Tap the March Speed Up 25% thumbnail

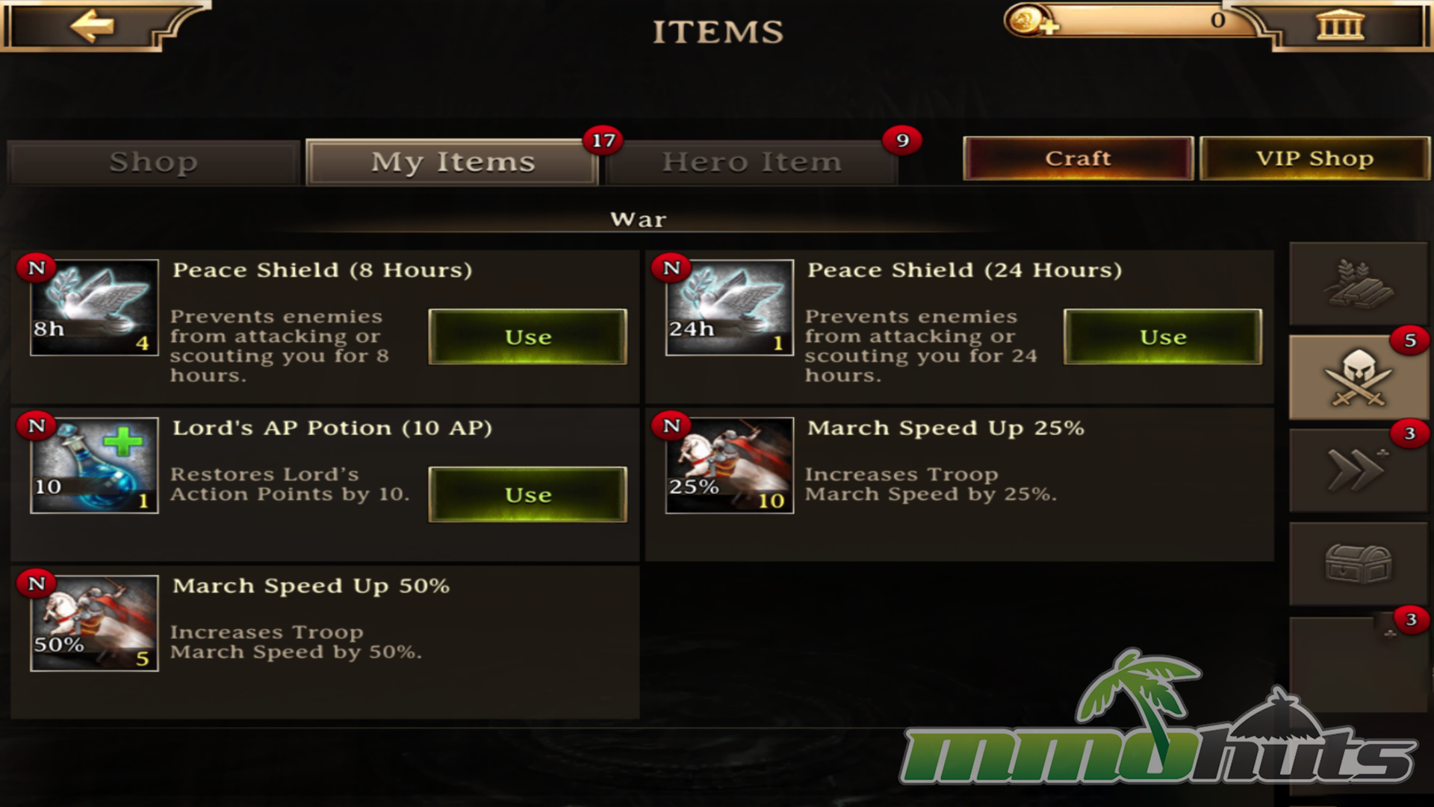pyautogui.click(x=729, y=466)
